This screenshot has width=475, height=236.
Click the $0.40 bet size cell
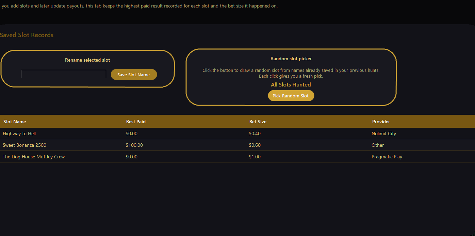click(255, 133)
